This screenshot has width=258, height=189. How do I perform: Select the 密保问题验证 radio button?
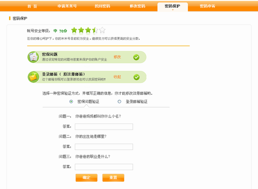pyautogui.click(x=71, y=102)
